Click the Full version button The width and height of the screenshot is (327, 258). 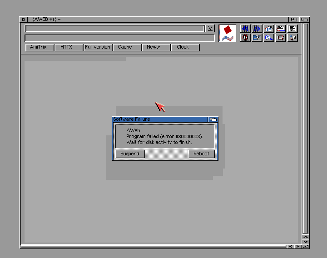(x=98, y=47)
